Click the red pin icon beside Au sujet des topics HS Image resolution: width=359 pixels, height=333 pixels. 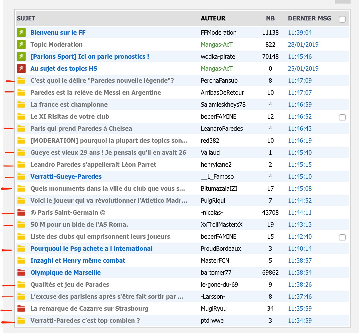[21, 68]
